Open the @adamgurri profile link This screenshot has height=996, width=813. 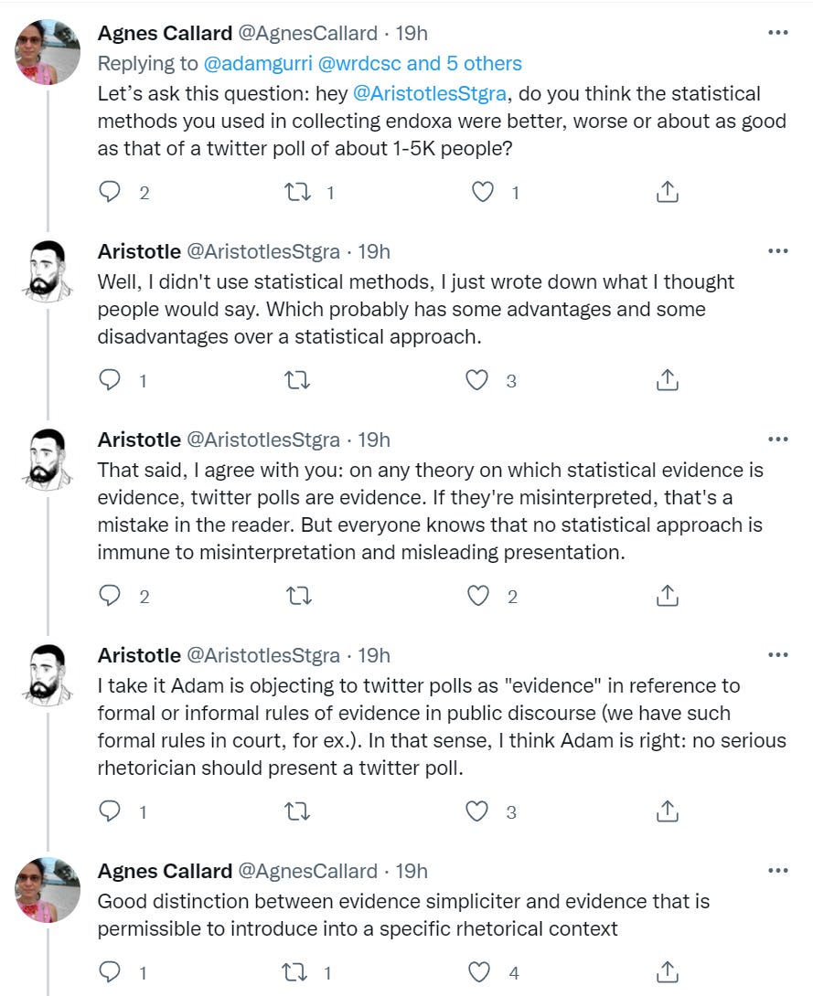[x=258, y=64]
